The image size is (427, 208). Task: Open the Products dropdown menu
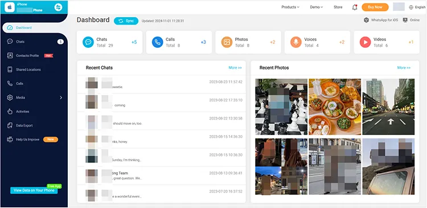tap(290, 7)
